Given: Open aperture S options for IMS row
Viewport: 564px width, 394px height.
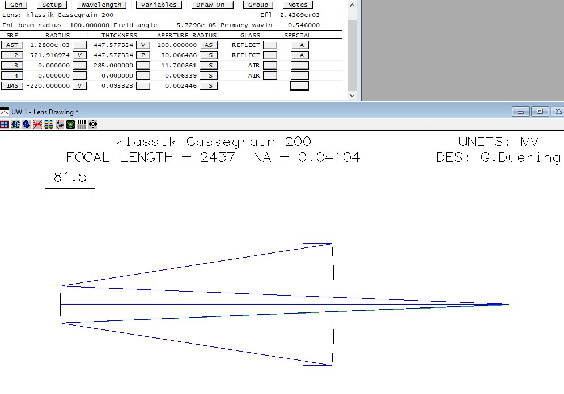Looking at the screenshot, I should pyautogui.click(x=209, y=86).
